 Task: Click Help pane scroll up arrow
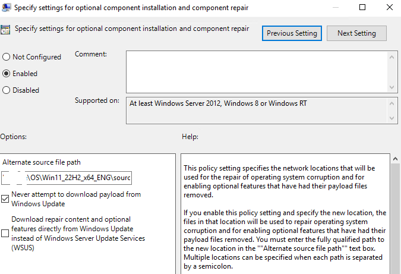click(396, 159)
